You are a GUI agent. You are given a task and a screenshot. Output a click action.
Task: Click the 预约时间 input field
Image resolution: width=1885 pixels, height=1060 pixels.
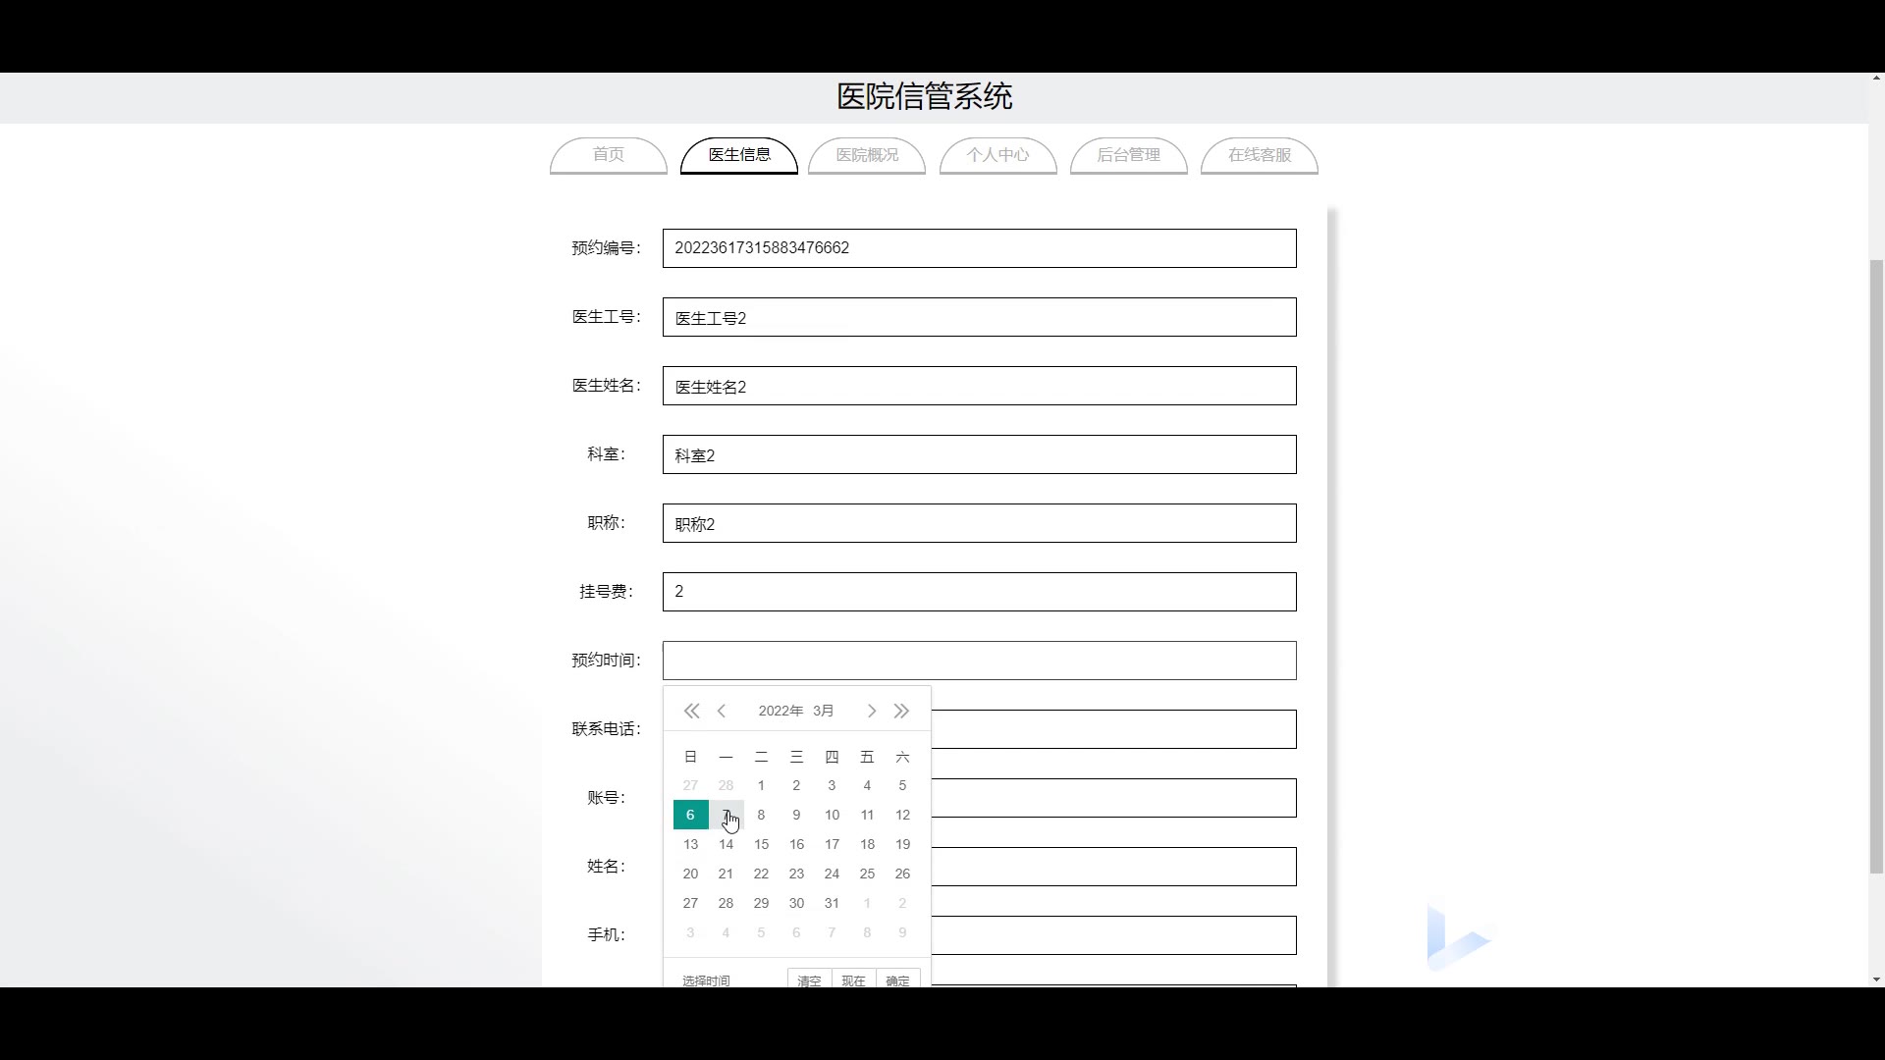click(x=979, y=661)
